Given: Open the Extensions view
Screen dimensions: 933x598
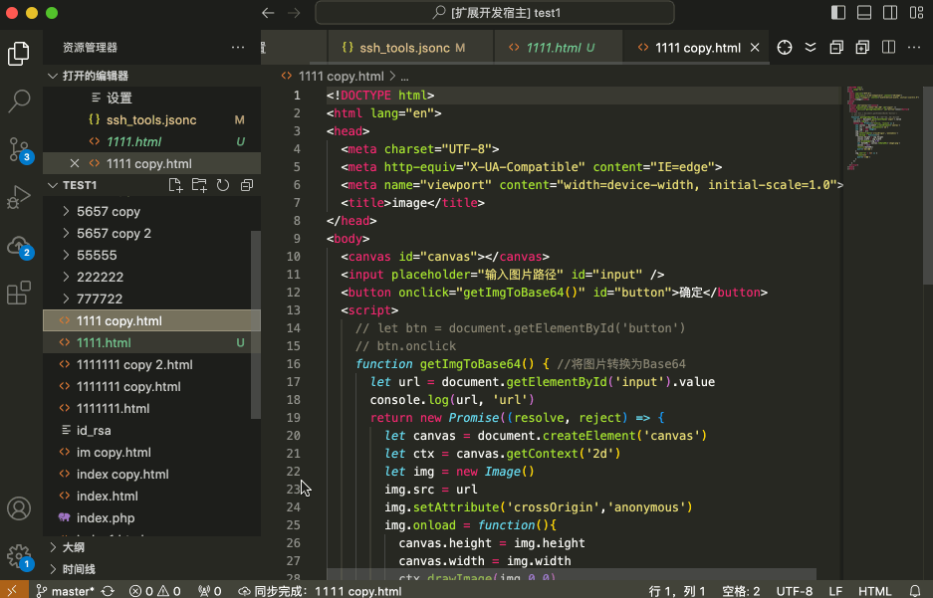Looking at the screenshot, I should [19, 294].
